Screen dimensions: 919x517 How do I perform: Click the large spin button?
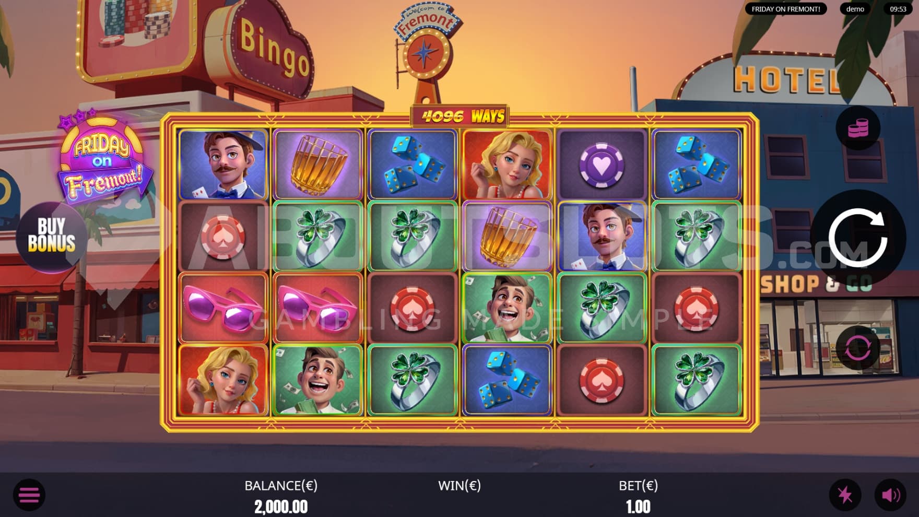(858, 238)
